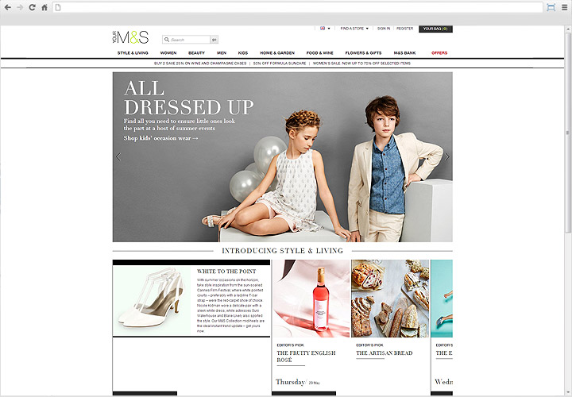572x397 pixels.
Task: Open the M&S Bank menu
Action: point(404,53)
